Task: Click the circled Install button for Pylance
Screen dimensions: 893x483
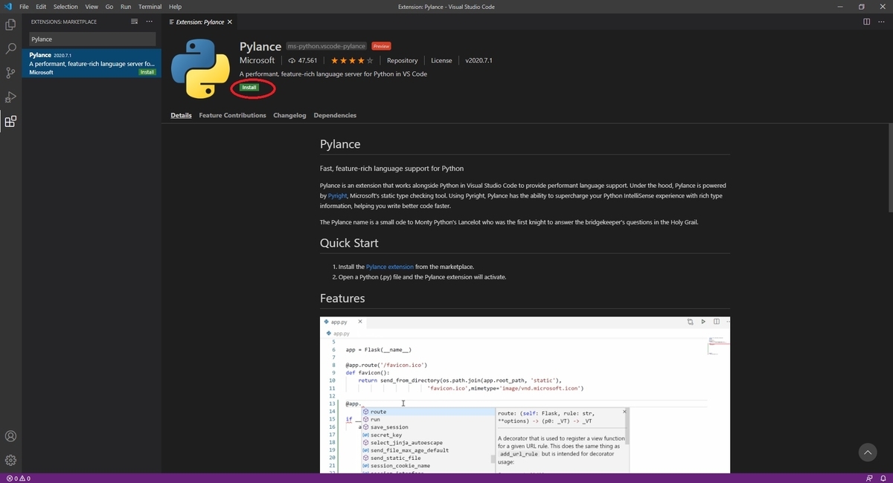Action: click(x=249, y=87)
